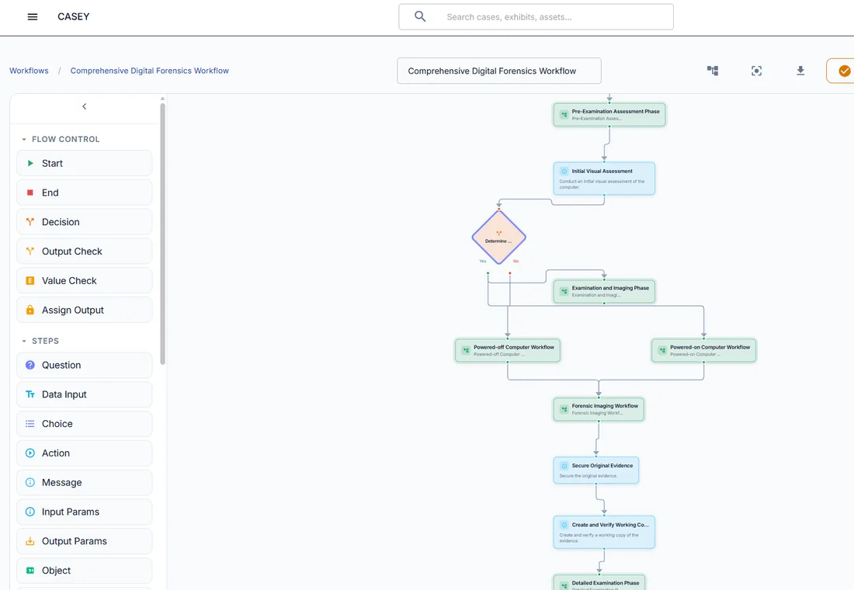Click the fit-to-view focus icon
854x590 pixels.
pos(756,71)
